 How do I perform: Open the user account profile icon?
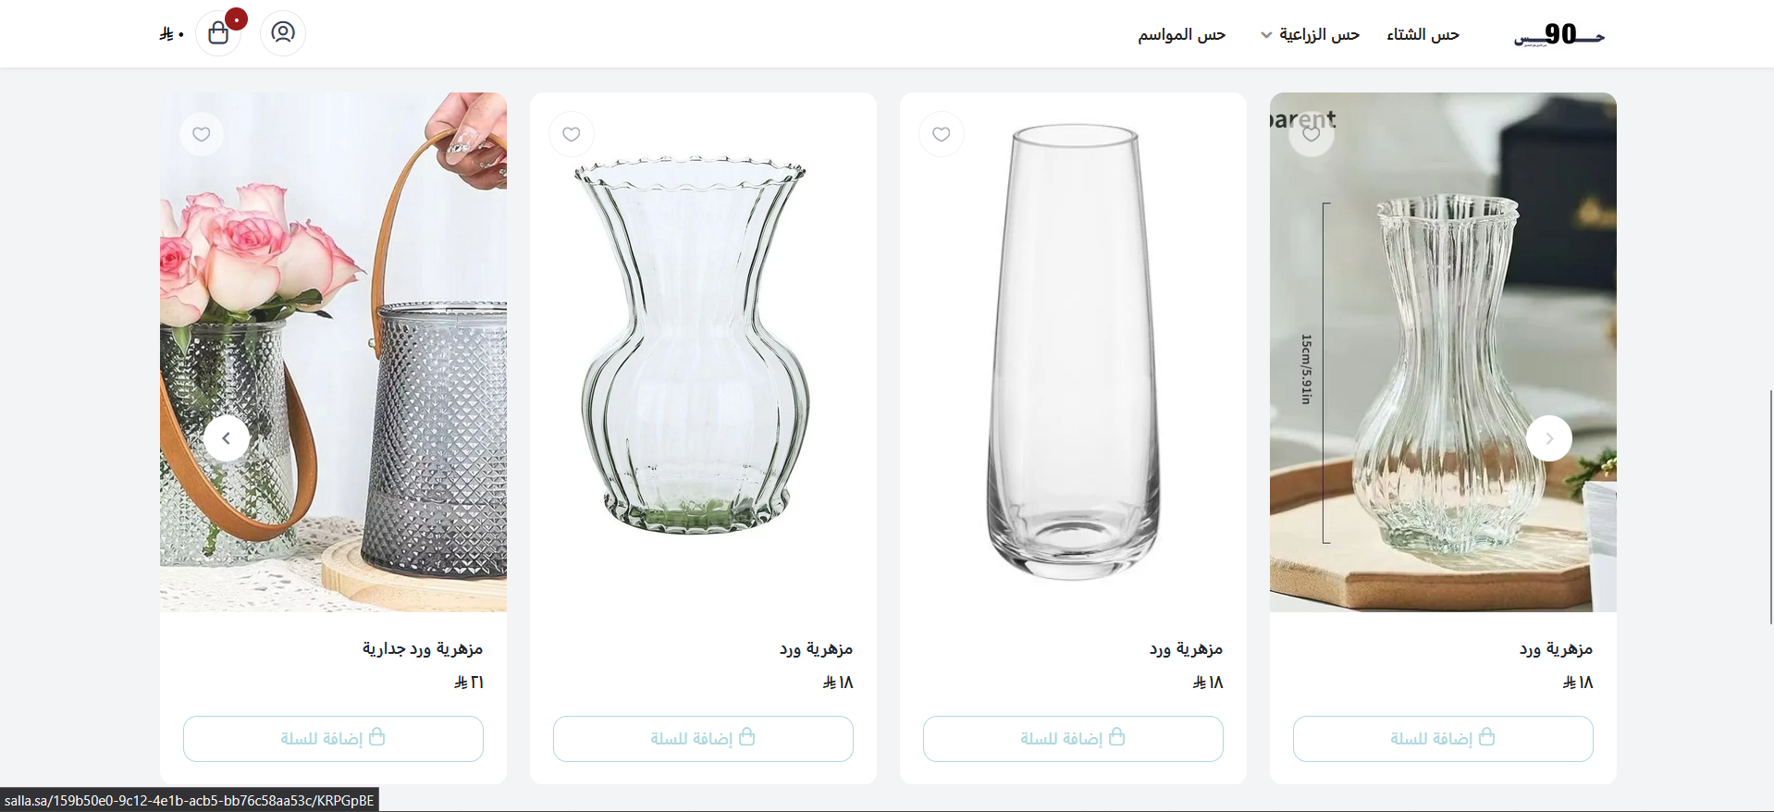tap(283, 33)
